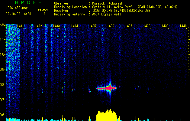Click the 1.0 frequency axis label
Image resolution: width=190 pixels, height=121 pixels.
point(2,54)
